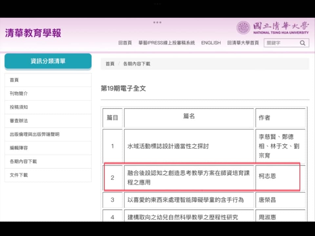
Task: Open article 融合後設認知之創造思考教學方案
Action: [x=188, y=178]
